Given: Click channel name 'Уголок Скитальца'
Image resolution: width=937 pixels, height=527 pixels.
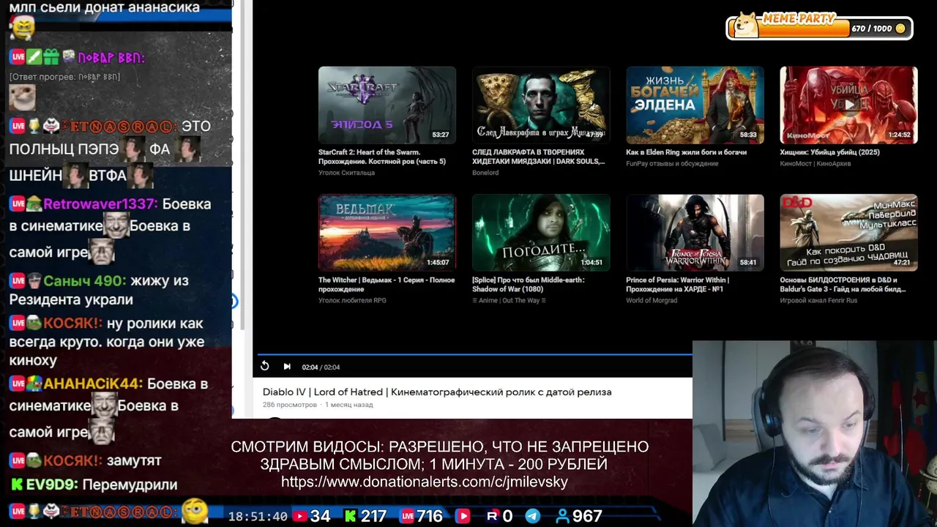Looking at the screenshot, I should [346, 173].
